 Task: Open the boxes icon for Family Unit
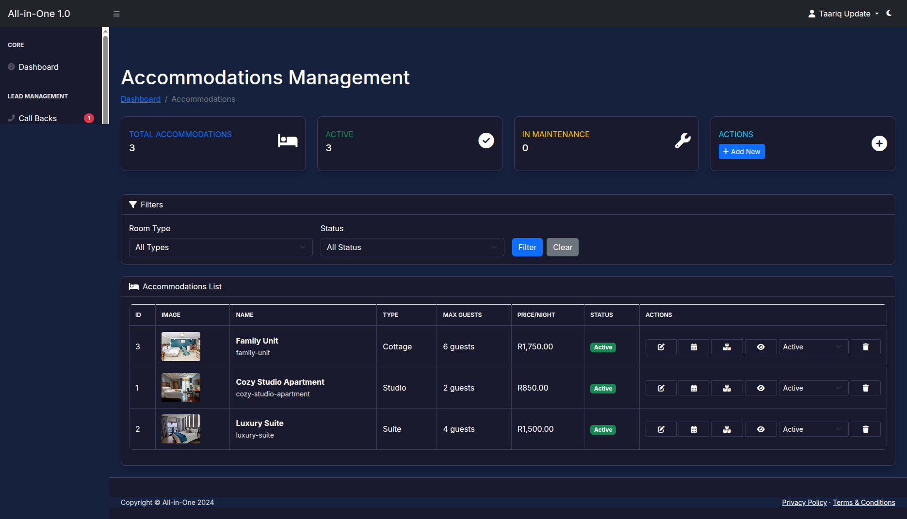tap(727, 347)
